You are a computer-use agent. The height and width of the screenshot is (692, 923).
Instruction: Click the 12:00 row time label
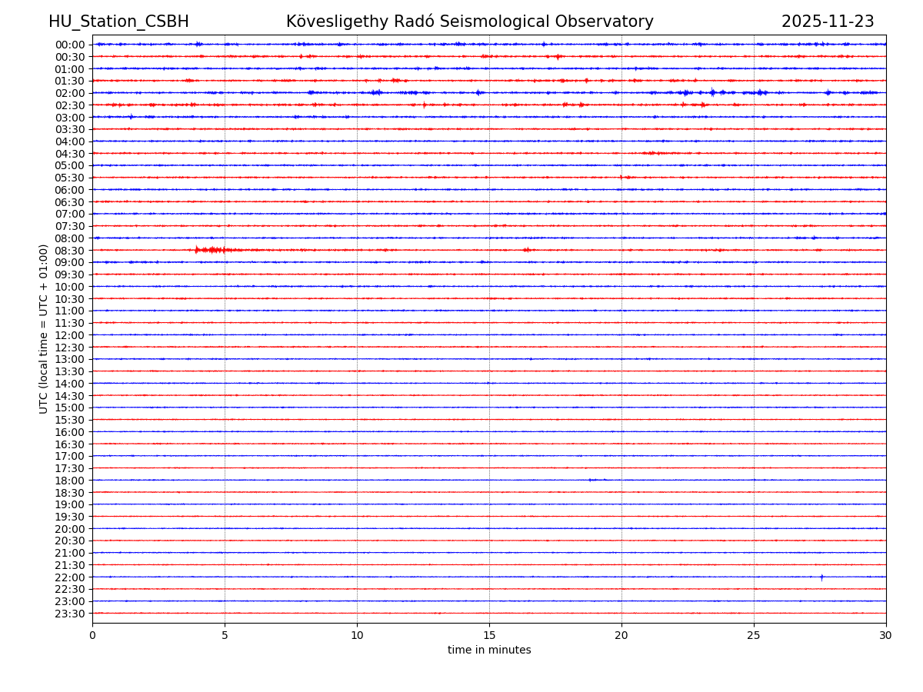click(x=70, y=335)
